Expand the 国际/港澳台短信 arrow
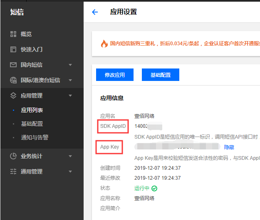The height and width of the screenshot is (220, 260). 70,80
